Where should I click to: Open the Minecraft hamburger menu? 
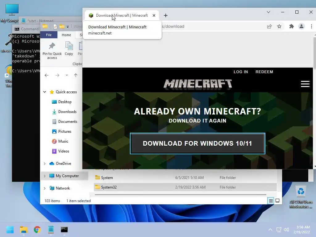point(305,84)
